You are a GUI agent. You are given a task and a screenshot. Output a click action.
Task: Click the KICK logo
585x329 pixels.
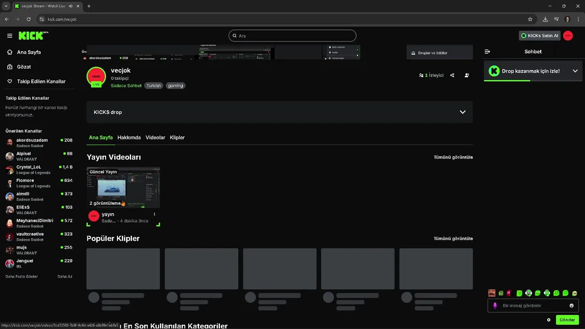pos(33,36)
